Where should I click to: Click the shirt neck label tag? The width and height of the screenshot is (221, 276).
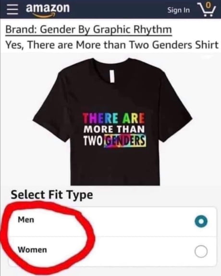tap(112, 75)
